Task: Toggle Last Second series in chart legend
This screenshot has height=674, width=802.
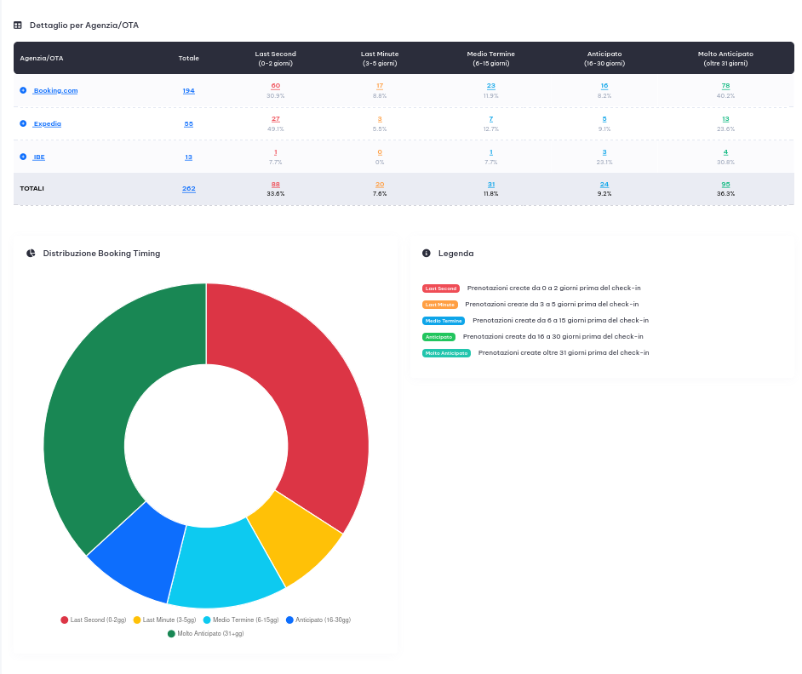Action: tap(94, 620)
